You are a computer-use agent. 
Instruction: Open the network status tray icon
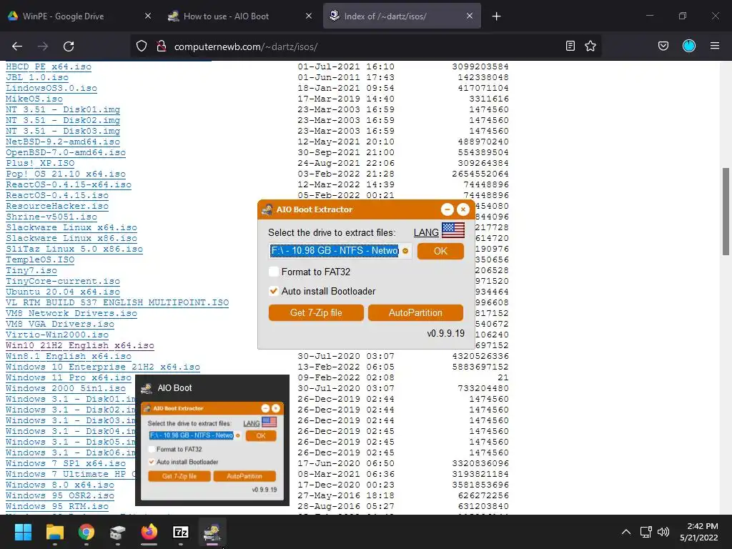(x=646, y=532)
